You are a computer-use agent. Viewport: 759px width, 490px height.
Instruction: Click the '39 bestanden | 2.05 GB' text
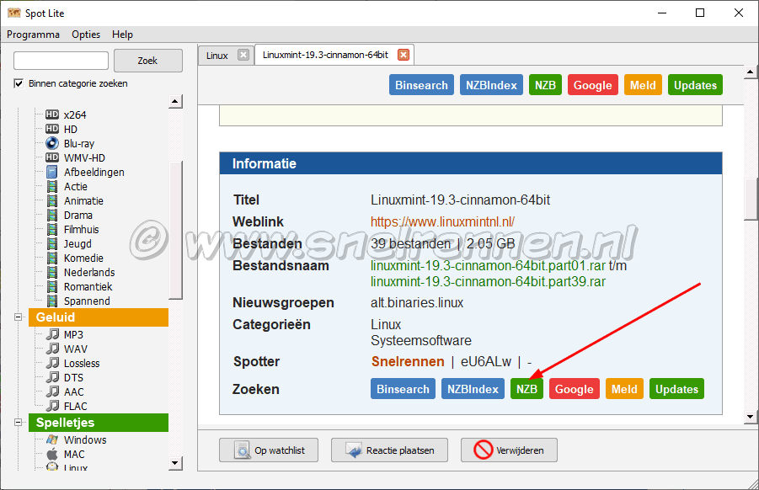point(443,243)
